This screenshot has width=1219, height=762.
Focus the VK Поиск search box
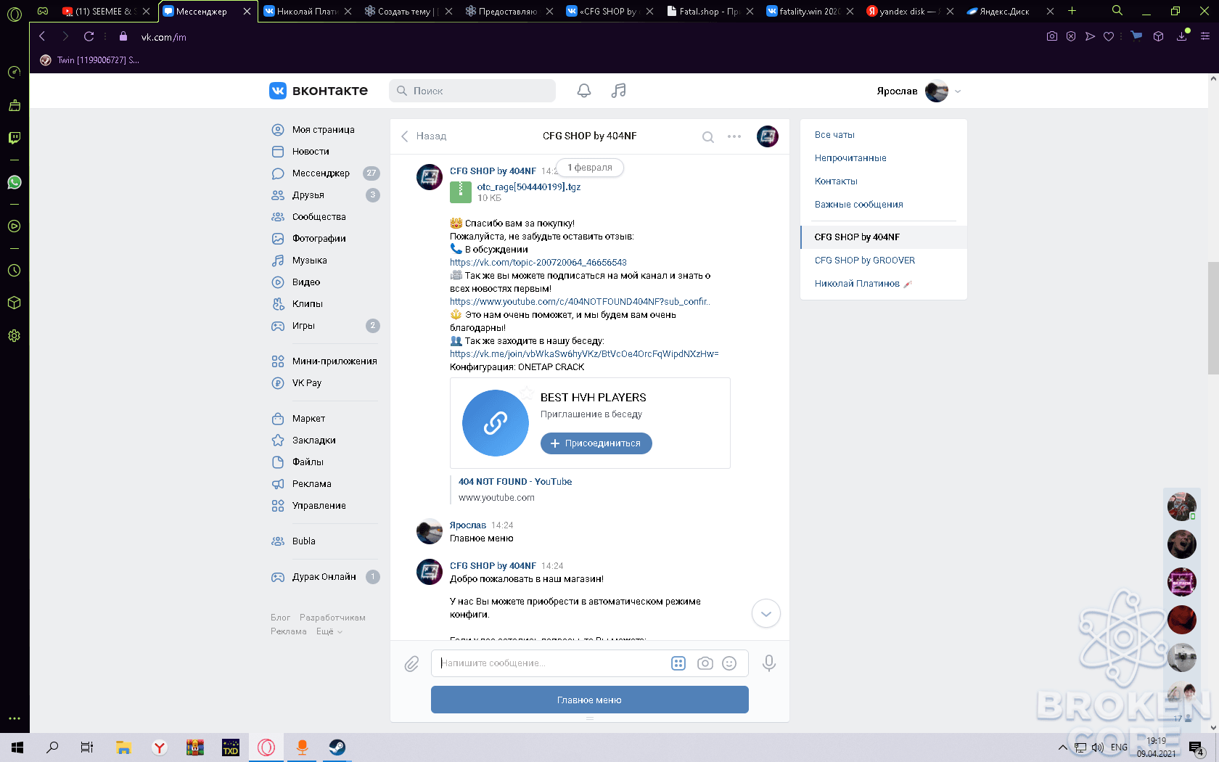coord(472,91)
